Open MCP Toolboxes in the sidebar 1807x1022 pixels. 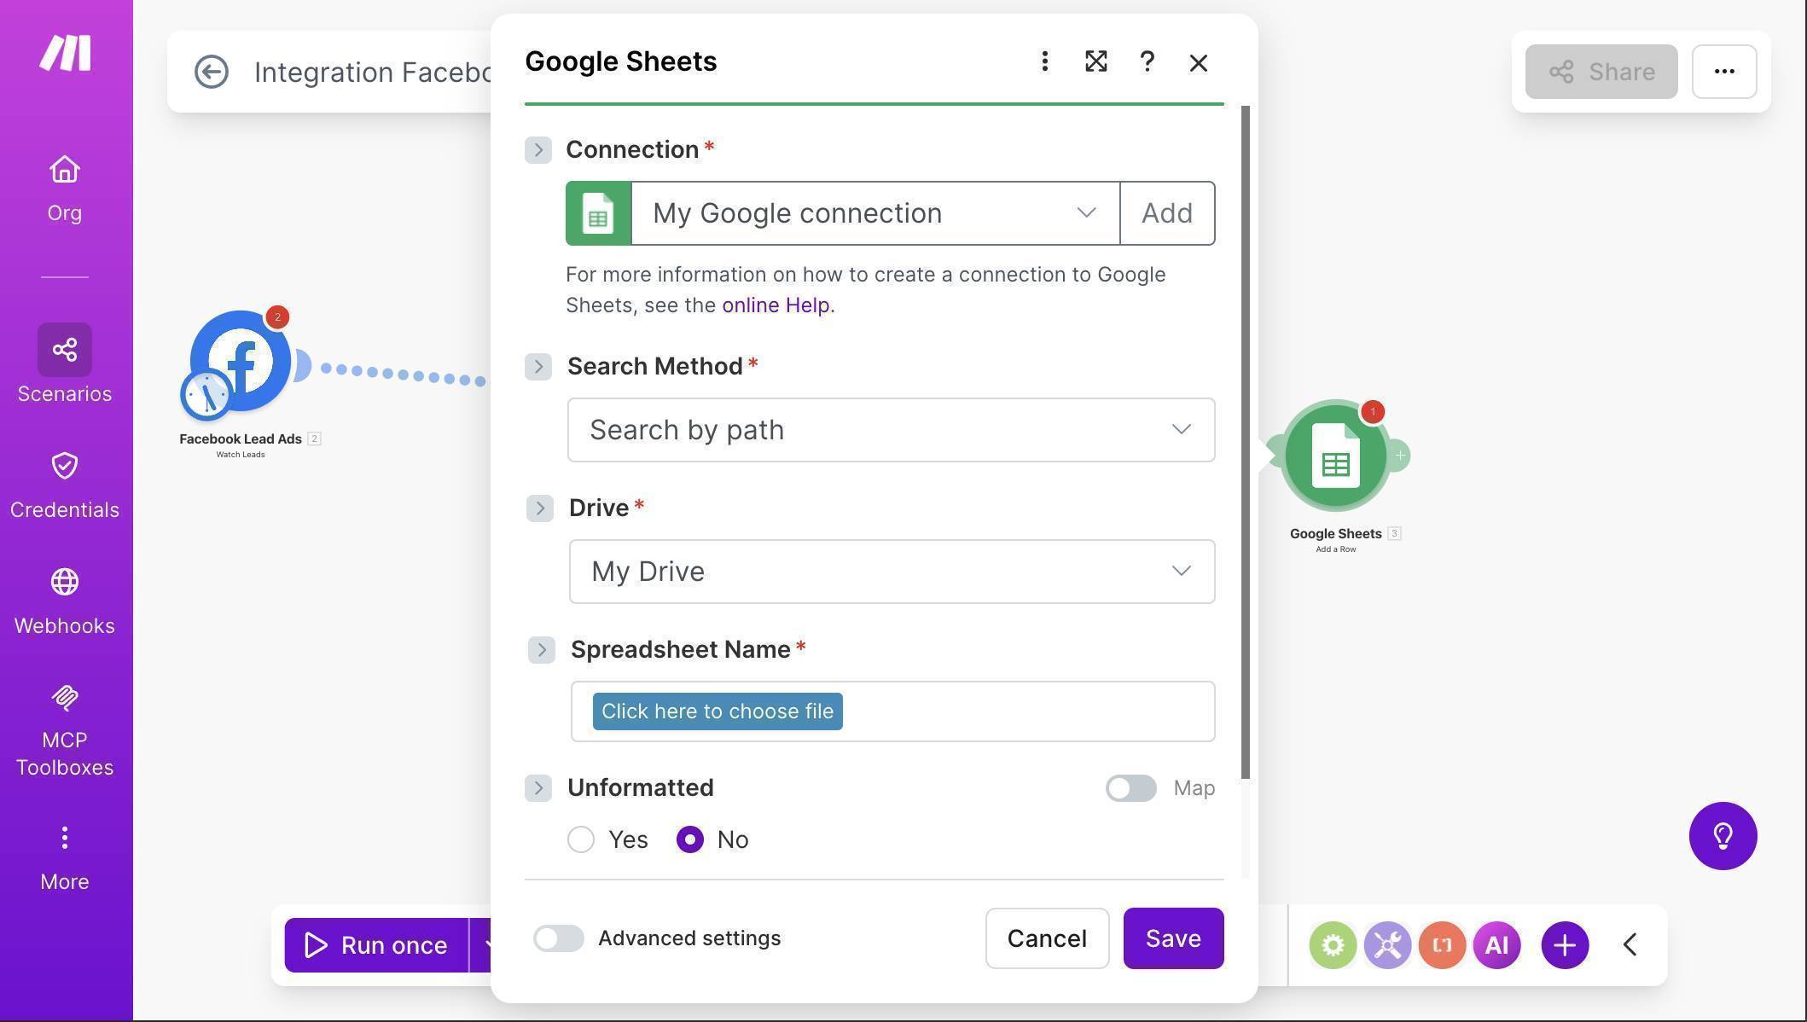coord(64,725)
